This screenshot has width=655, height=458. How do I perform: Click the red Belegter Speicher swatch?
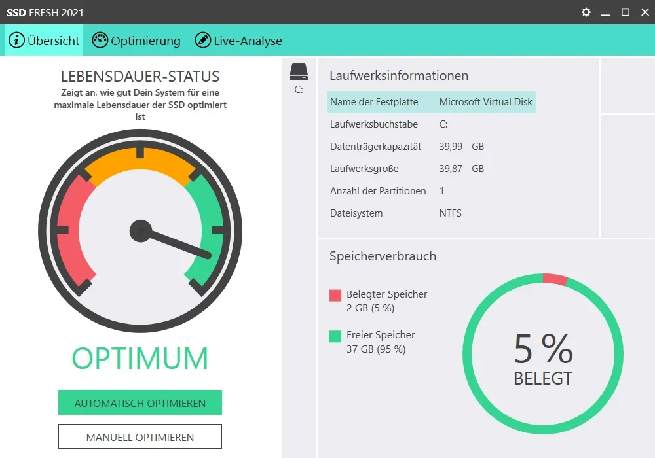335,295
